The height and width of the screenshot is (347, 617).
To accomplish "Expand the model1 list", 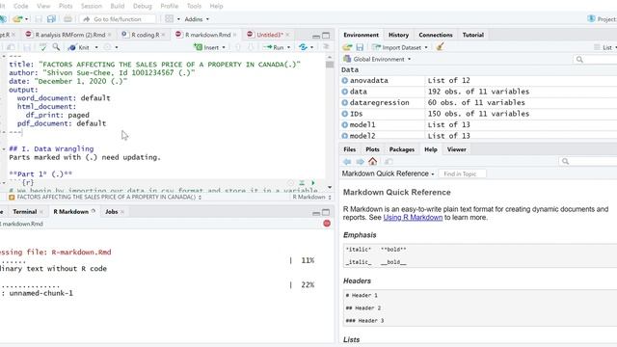I will point(345,124).
